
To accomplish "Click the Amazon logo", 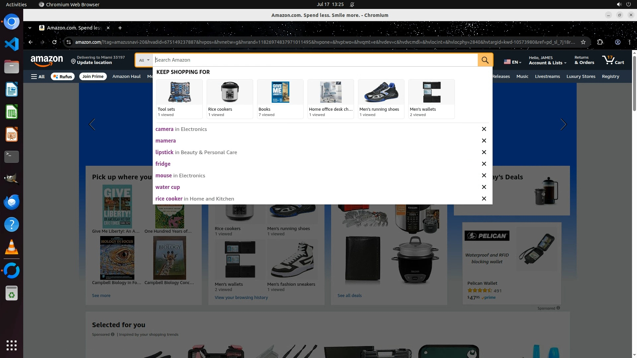I will click(47, 61).
